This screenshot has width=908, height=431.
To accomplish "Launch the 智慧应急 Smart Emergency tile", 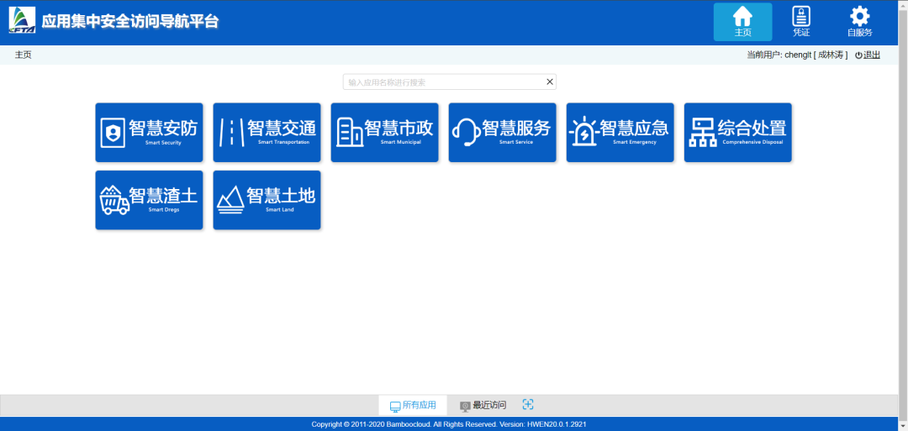I will [620, 133].
